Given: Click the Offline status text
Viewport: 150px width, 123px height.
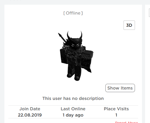Looking at the screenshot, I should 73,13.
